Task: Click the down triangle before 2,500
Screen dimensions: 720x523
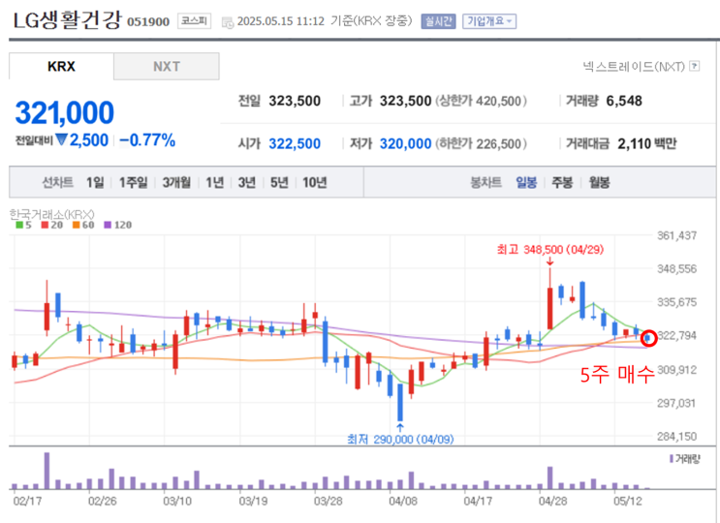Action: (x=61, y=139)
